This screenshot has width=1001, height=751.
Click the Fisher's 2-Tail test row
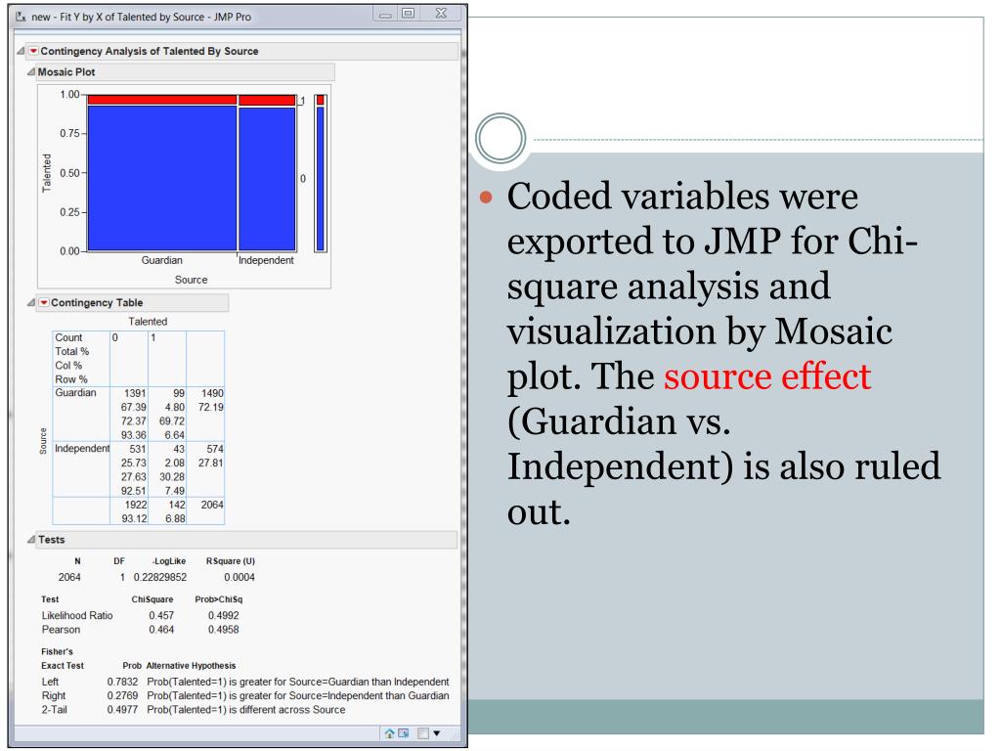[194, 710]
